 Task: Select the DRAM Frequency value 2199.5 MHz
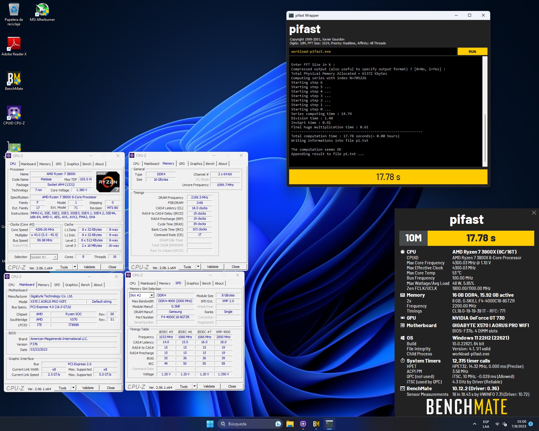point(200,197)
